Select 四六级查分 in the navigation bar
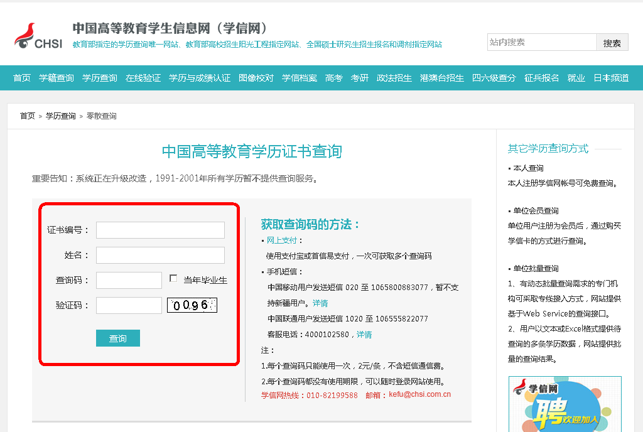The image size is (643, 432). [494, 78]
